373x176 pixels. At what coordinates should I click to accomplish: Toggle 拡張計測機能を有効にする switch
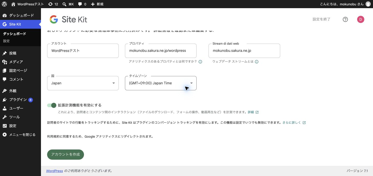click(51, 105)
